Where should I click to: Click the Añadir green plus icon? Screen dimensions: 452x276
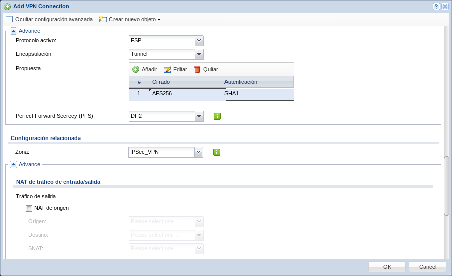(x=136, y=69)
